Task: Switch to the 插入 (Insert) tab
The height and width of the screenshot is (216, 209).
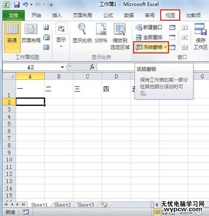Action: [x=57, y=15]
